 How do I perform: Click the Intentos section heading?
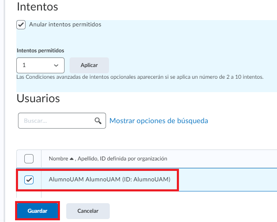[37, 7]
